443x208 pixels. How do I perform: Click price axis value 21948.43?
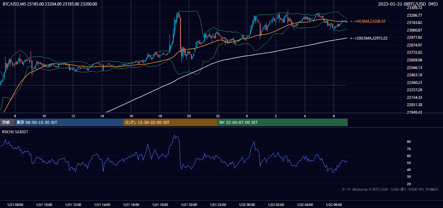[x=414, y=112]
